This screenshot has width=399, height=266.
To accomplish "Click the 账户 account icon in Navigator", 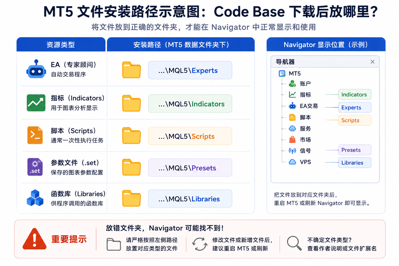I will [292, 83].
